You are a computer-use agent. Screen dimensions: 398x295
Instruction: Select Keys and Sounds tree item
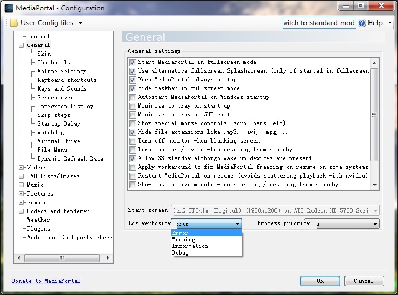coord(62,89)
